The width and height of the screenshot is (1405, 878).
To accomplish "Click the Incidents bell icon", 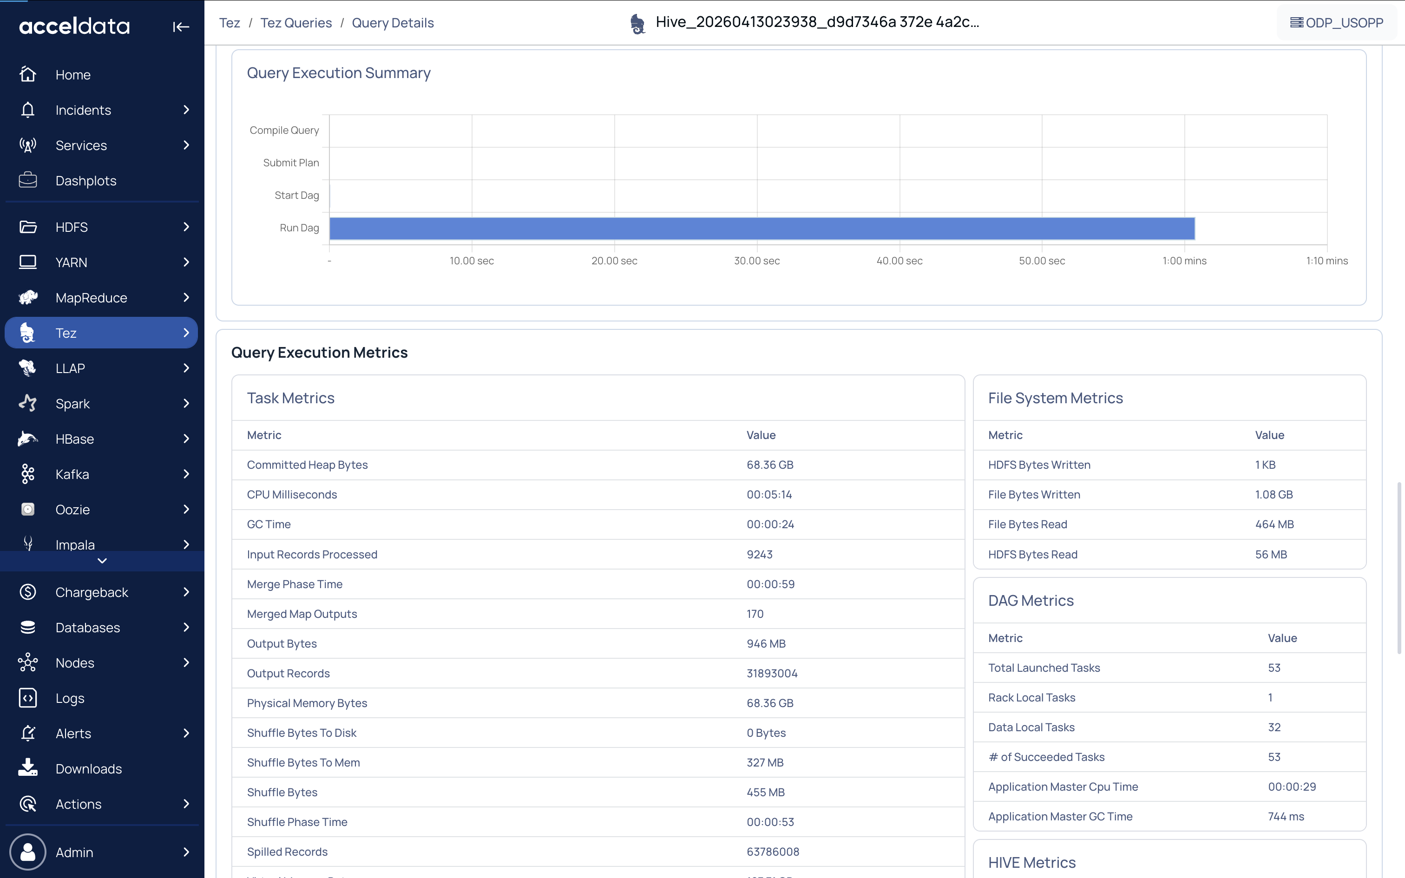I will (x=28, y=110).
